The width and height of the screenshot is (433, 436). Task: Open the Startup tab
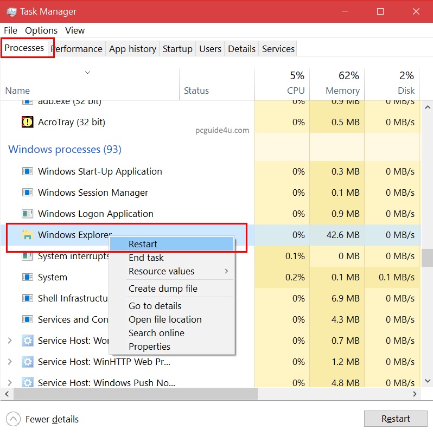click(177, 49)
